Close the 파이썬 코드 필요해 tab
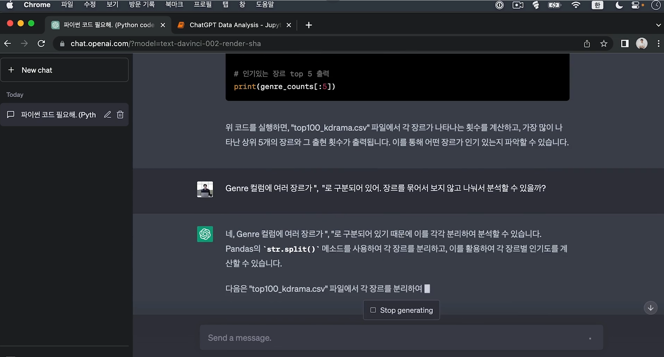 163,25
